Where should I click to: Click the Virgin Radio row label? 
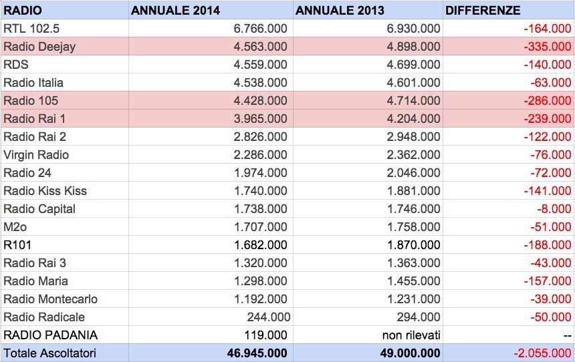click(36, 155)
